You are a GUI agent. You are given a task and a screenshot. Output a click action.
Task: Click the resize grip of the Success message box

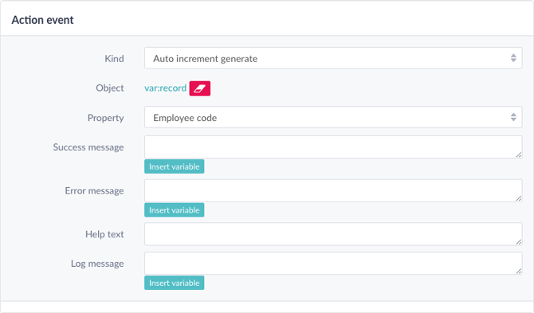click(x=518, y=155)
